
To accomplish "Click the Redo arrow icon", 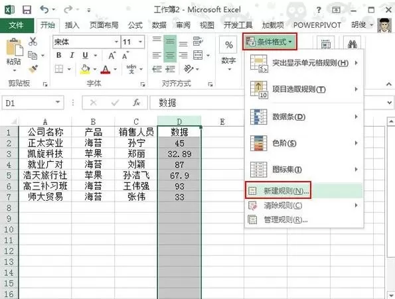I will pyautogui.click(x=68, y=9).
